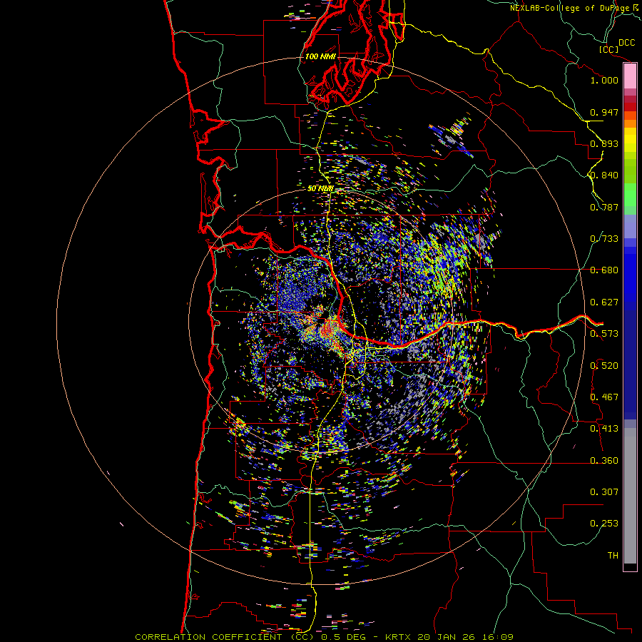
Task: Click the 0.893 colorbar value label
Action: [x=604, y=143]
